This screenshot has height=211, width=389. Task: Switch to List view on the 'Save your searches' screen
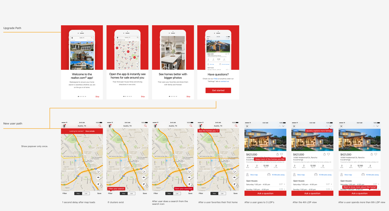[177, 194]
